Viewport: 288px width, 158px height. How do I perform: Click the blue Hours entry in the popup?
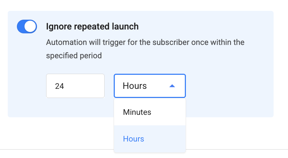pyautogui.click(x=133, y=139)
